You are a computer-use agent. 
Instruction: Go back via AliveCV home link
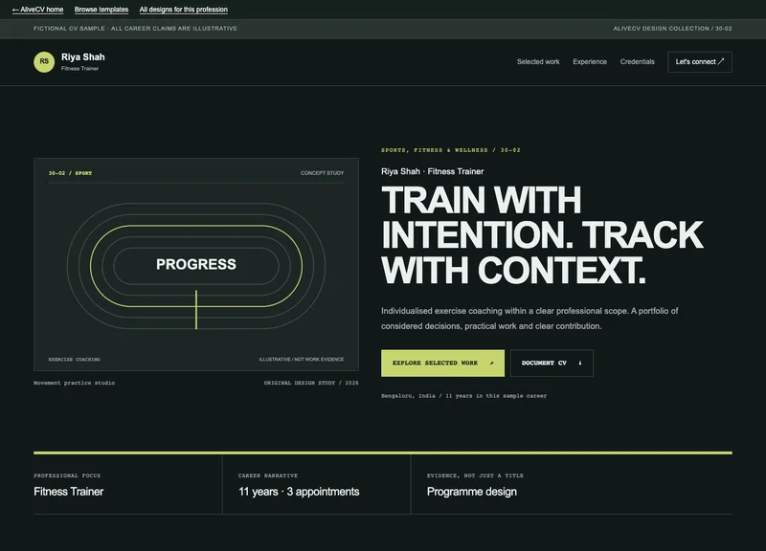click(x=37, y=10)
